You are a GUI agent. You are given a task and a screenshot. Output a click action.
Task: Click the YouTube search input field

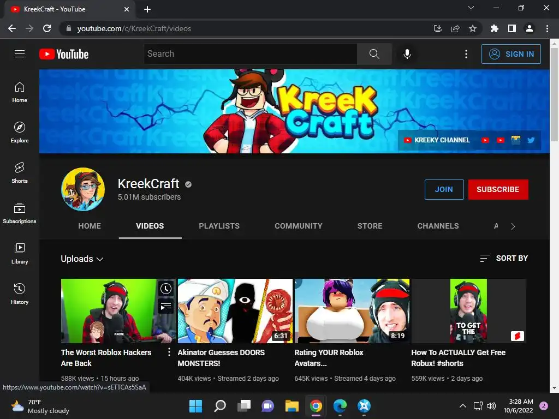click(251, 54)
